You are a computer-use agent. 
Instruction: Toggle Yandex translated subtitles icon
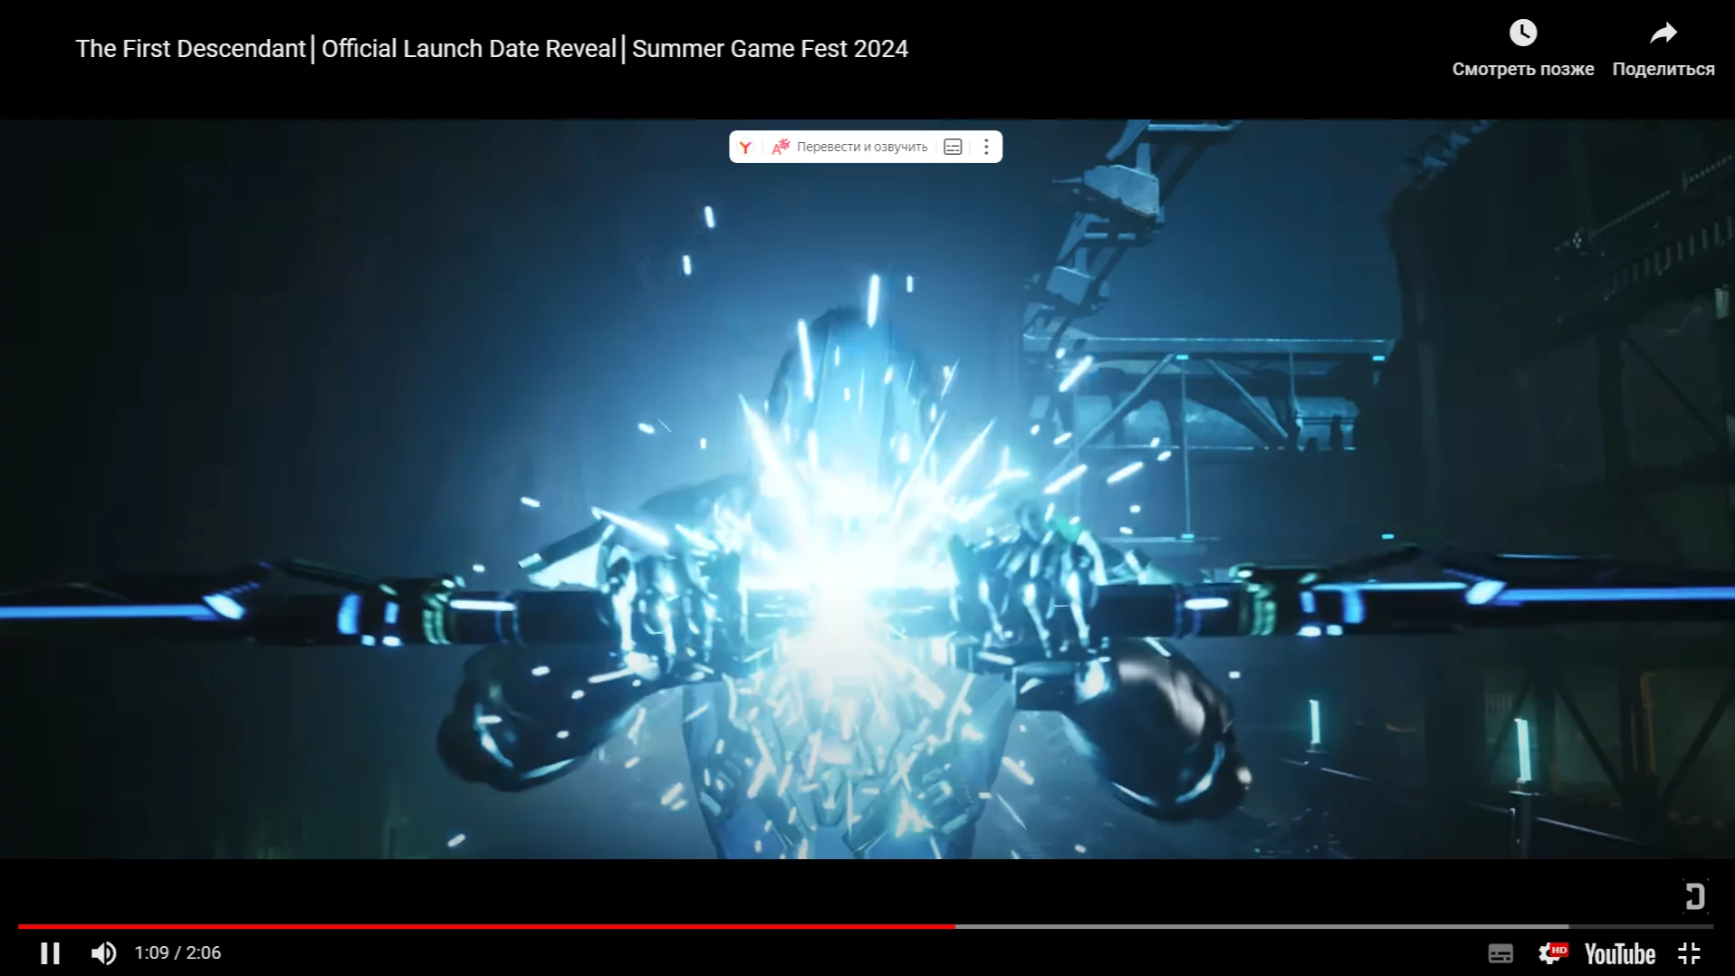(x=953, y=147)
